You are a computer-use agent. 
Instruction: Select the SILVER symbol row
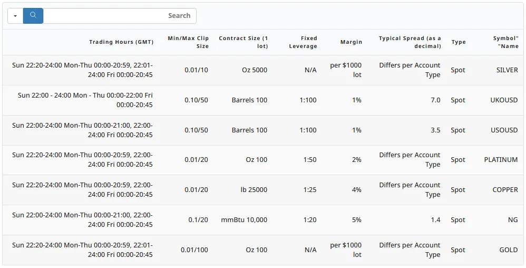click(x=507, y=70)
